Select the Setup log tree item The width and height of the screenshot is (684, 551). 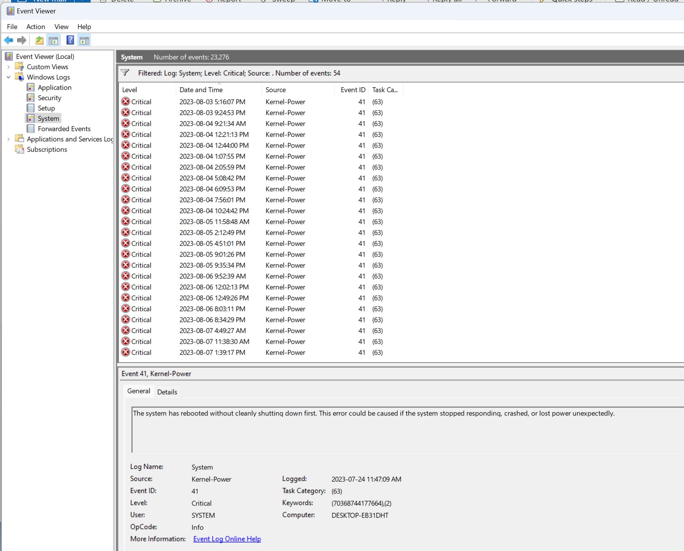(x=46, y=108)
